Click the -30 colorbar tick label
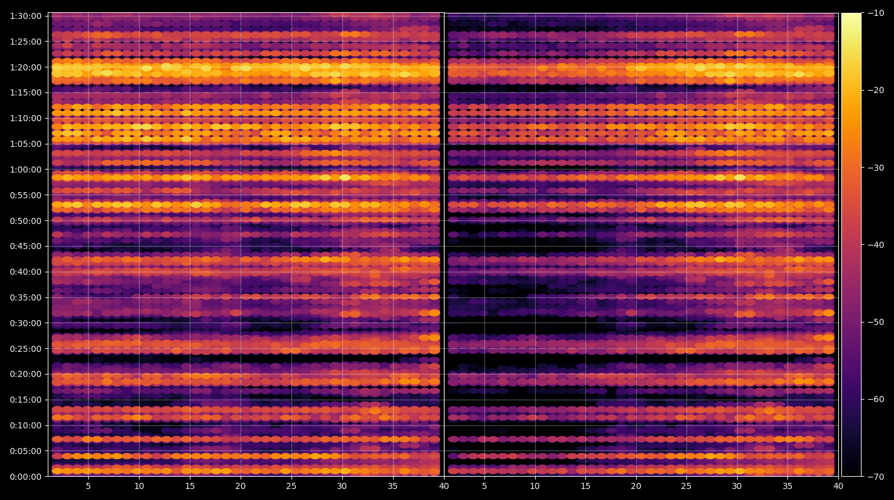Image resolution: width=894 pixels, height=500 pixels. 876,168
